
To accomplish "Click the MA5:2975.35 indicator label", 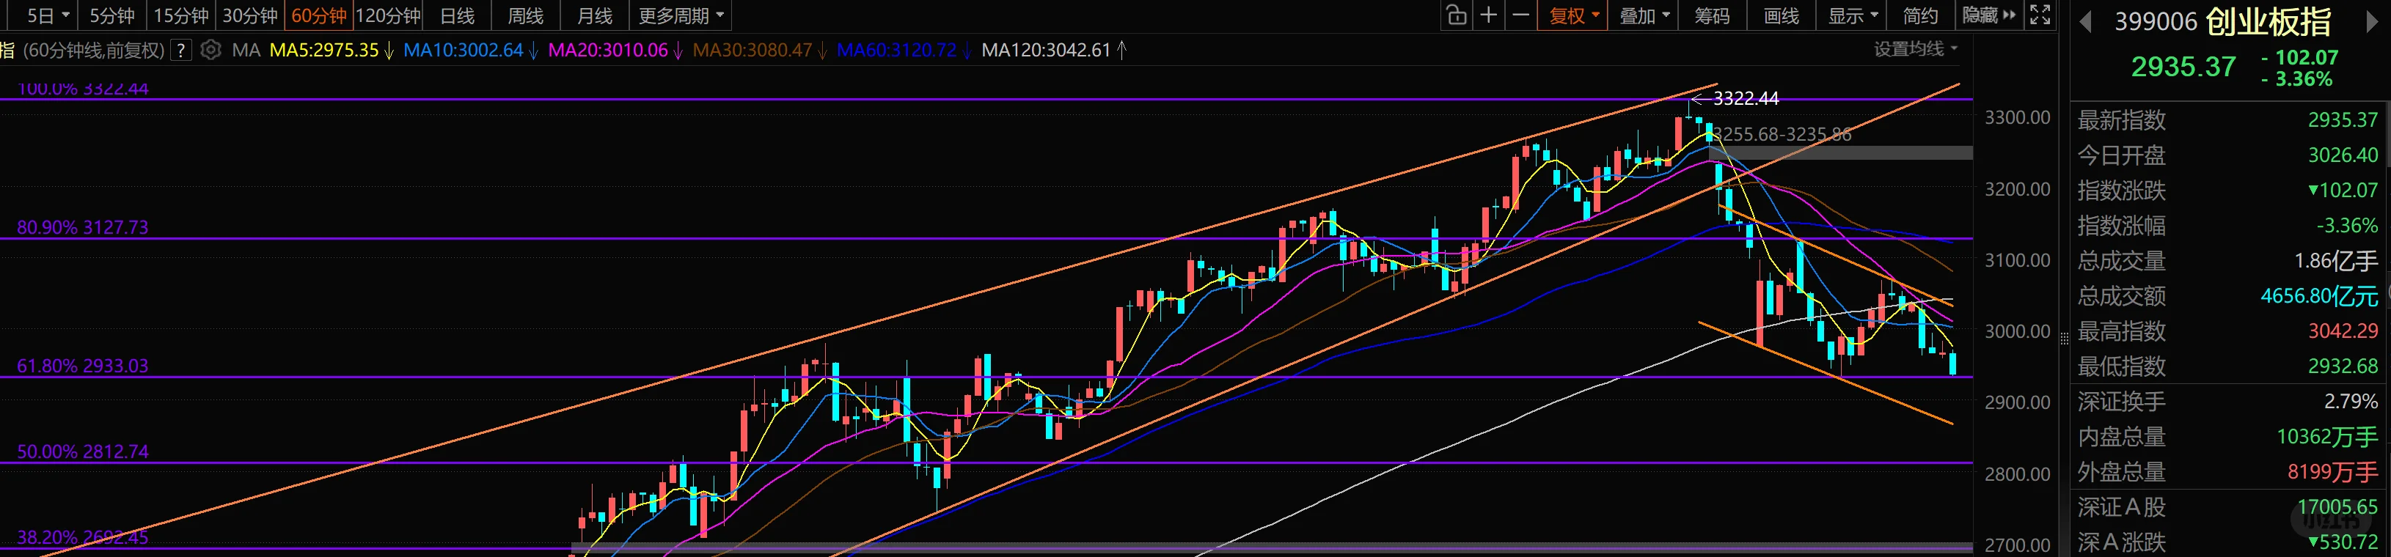I will [324, 50].
